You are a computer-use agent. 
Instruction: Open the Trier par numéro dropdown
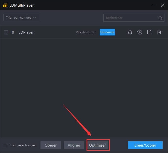(x=21, y=18)
